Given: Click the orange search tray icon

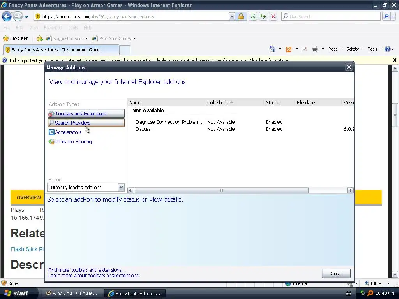Looking at the screenshot, I should [370, 293].
